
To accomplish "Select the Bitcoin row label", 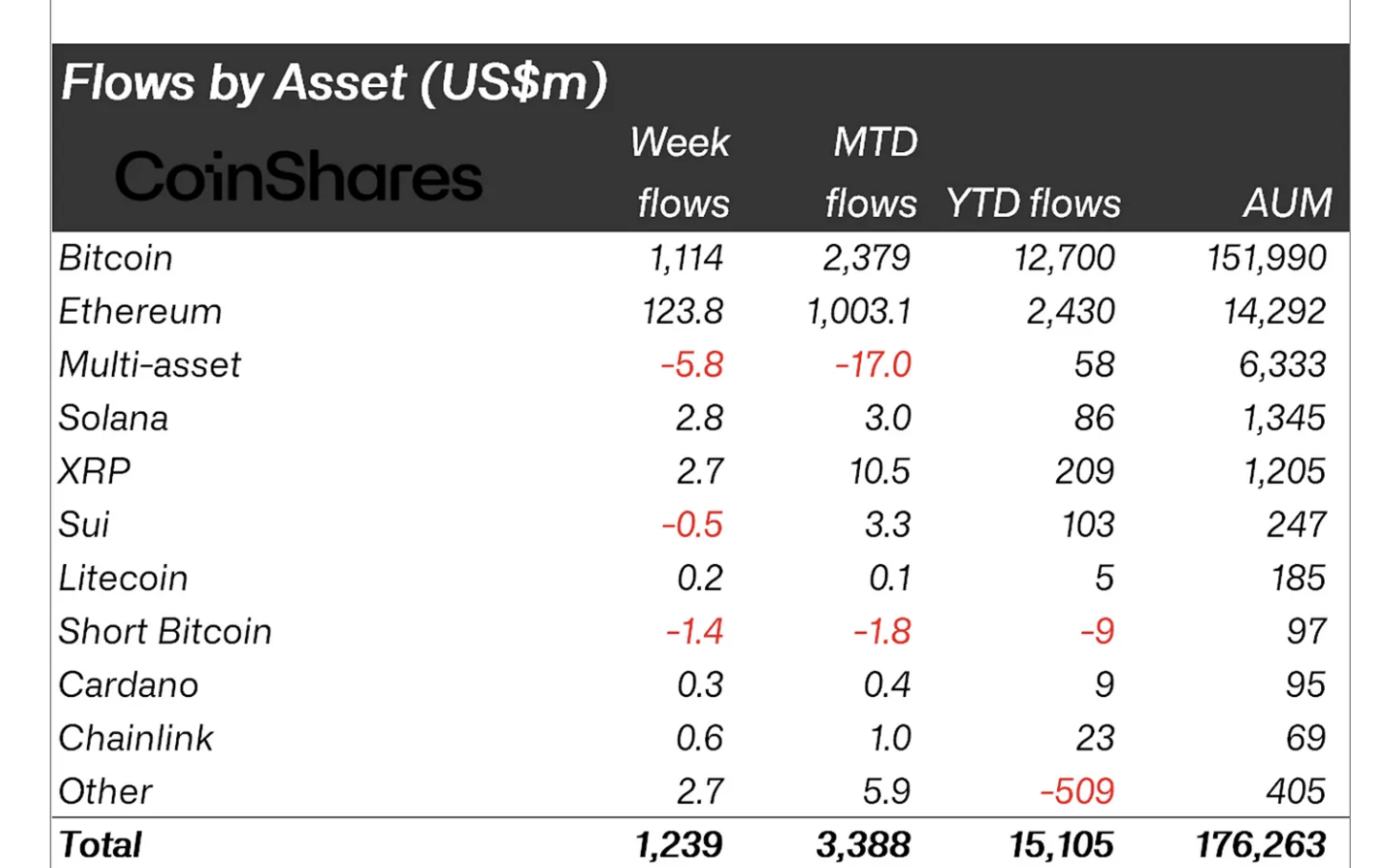I will pyautogui.click(x=116, y=258).
